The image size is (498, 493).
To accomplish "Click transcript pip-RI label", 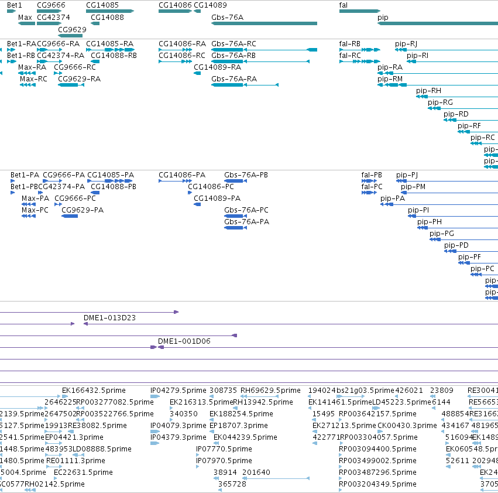I will 418,56.
